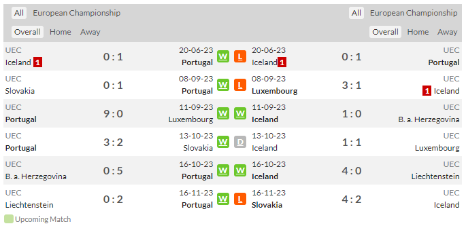Click the grey D badge for Iceland 1:1 Luxembourg
Screen dimensions: 466x245
click(240, 142)
